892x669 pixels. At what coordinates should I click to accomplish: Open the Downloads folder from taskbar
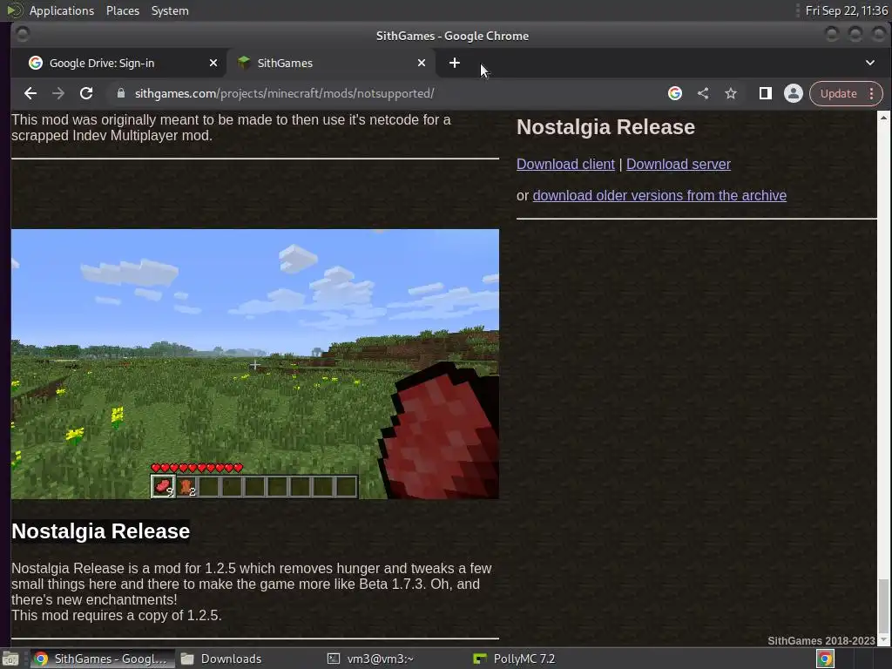tap(222, 659)
